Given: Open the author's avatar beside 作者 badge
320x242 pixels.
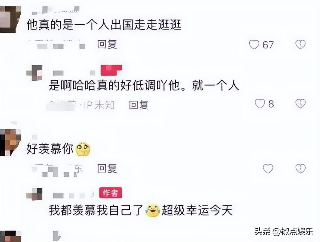Looking at the screenshot, I should (x=35, y=194).
